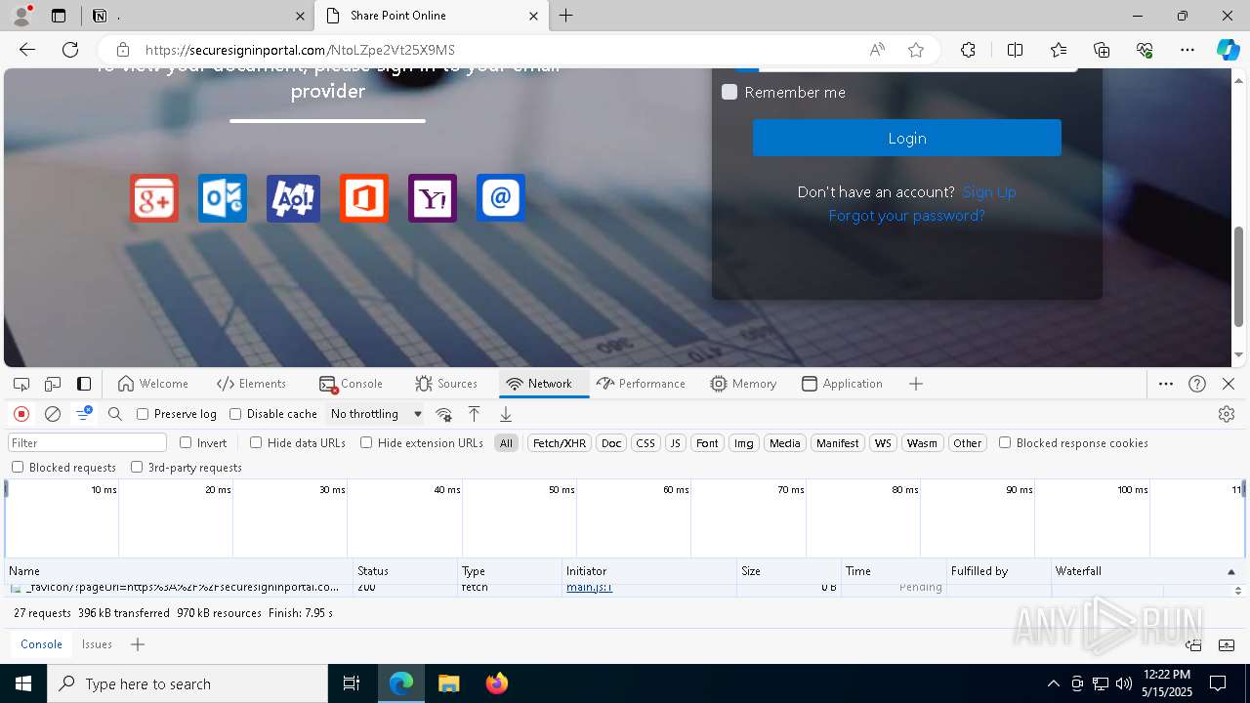The height and width of the screenshot is (703, 1250).
Task: Open the Elements panel tab
Action: [251, 384]
